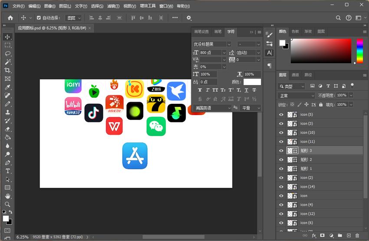Viewport: 369px width, 241px height.
Task: Open the layer opacity 100% dropdown
Action: 351,96
